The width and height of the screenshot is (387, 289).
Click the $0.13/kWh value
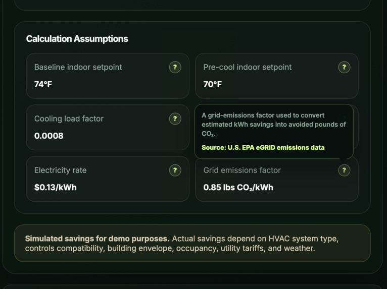tap(55, 188)
